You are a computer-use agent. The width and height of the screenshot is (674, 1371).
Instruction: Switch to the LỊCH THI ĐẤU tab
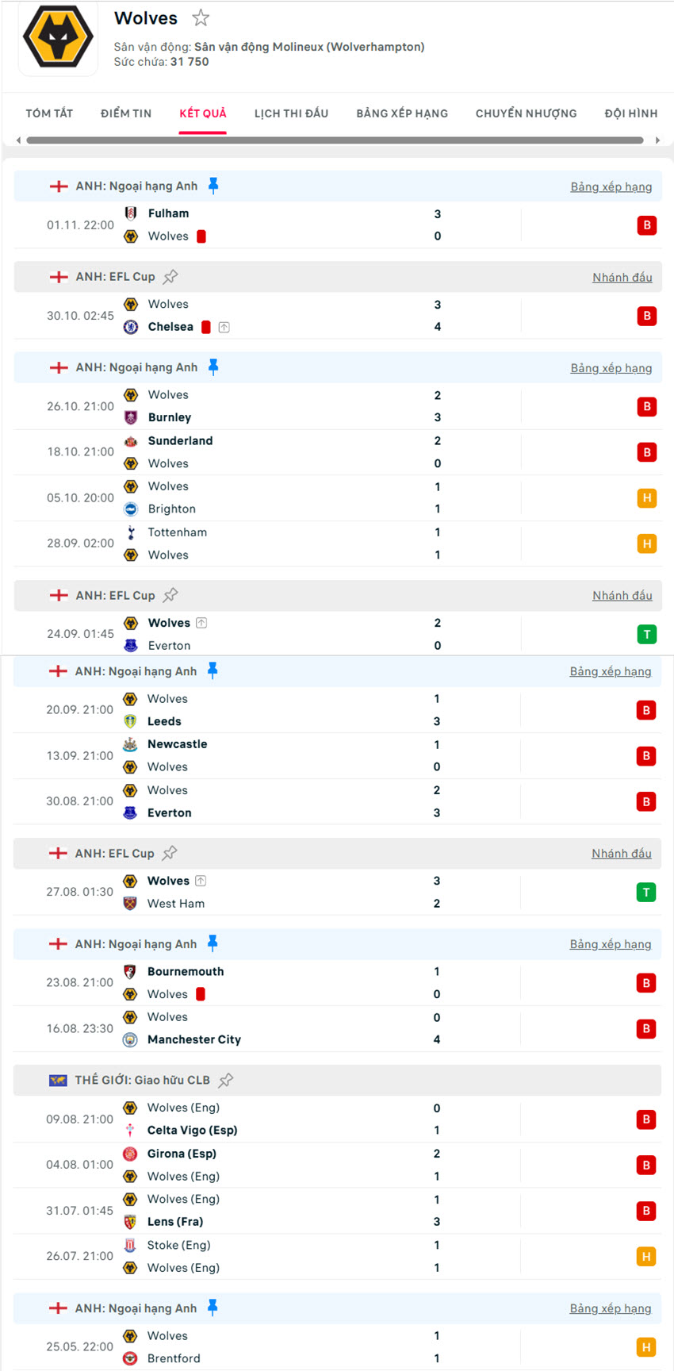click(x=292, y=113)
